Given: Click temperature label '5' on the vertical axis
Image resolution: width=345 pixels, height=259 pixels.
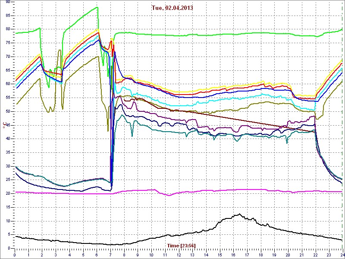Looking at the screenshot, I should click(x=9, y=234).
